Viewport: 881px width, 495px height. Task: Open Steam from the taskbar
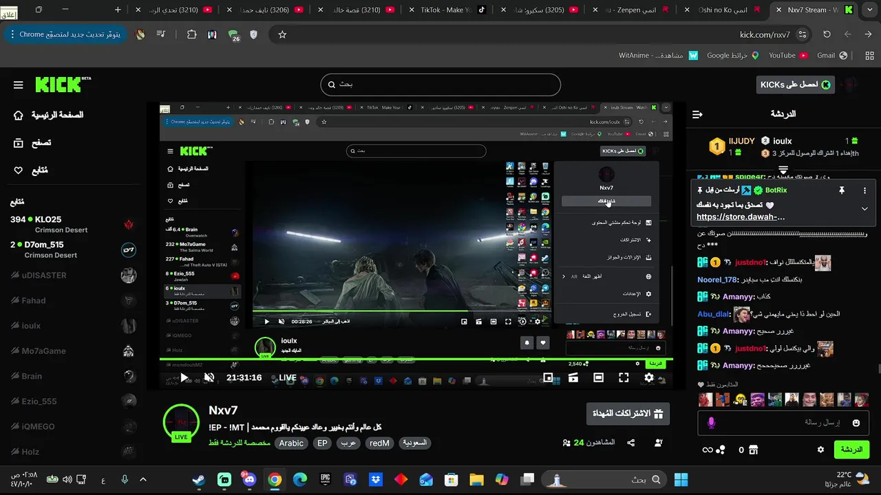pyautogui.click(x=199, y=480)
